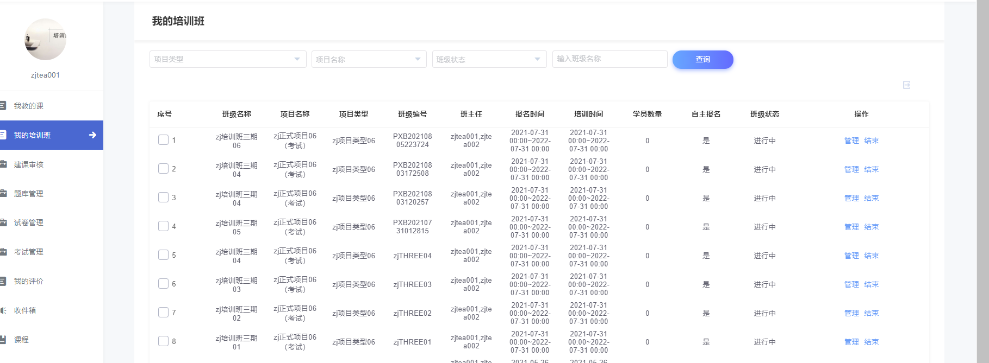The width and height of the screenshot is (989, 363).
Task: Select the checkbox for row 4
Action: pos(163,226)
